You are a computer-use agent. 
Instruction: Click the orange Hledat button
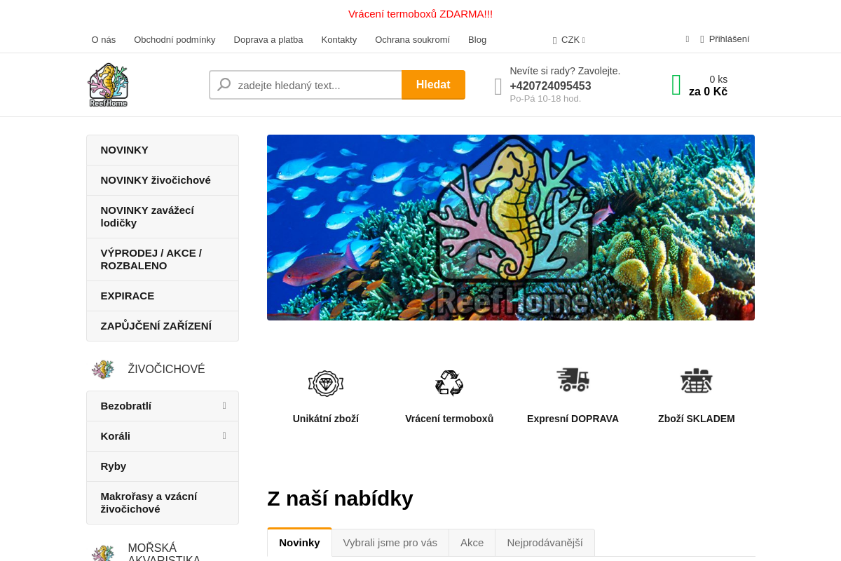point(433,85)
